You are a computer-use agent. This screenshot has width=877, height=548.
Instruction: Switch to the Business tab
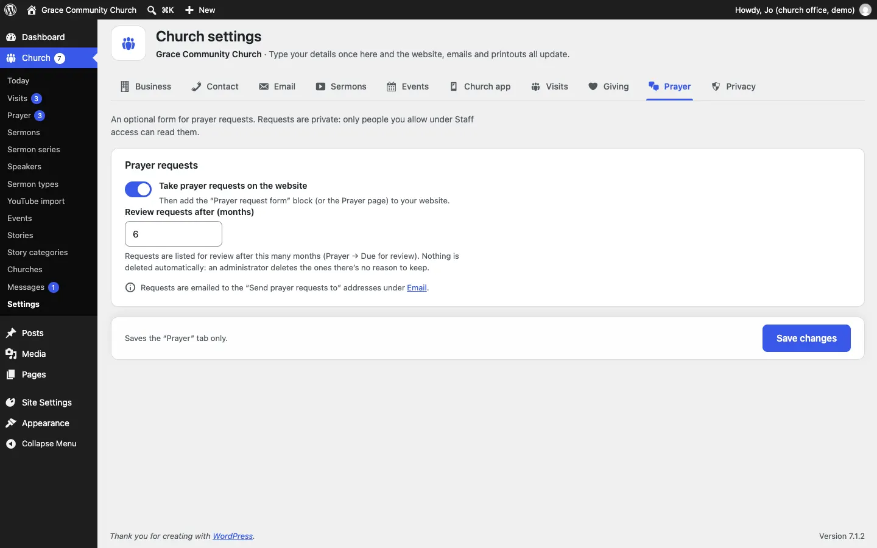tap(146, 86)
